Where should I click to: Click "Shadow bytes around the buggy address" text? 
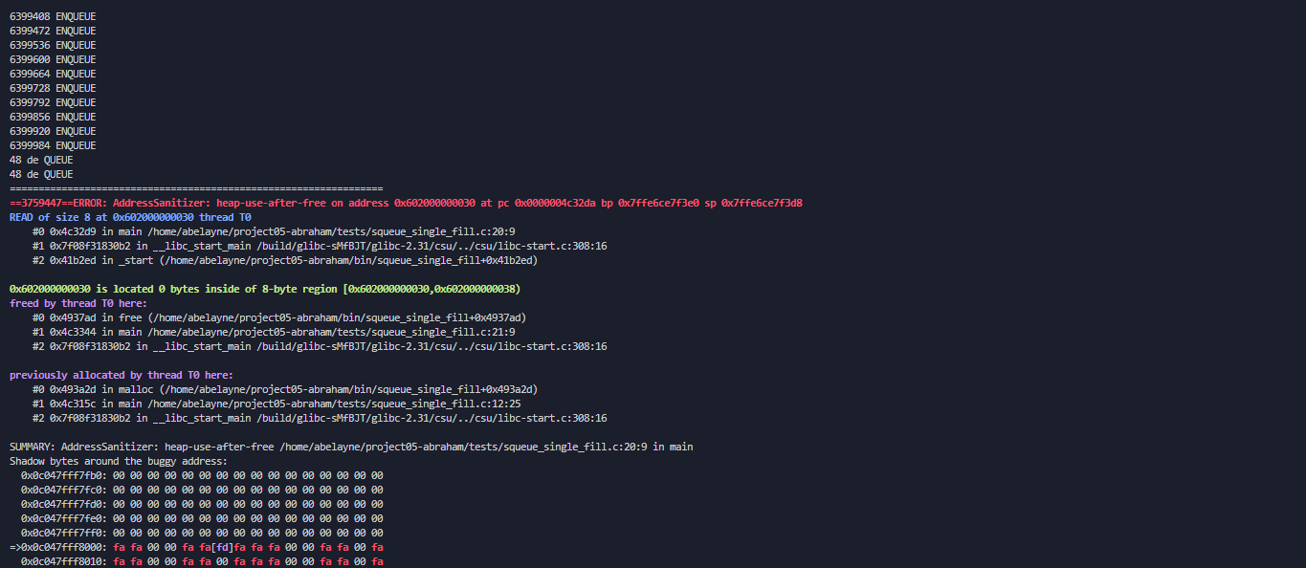tap(119, 461)
